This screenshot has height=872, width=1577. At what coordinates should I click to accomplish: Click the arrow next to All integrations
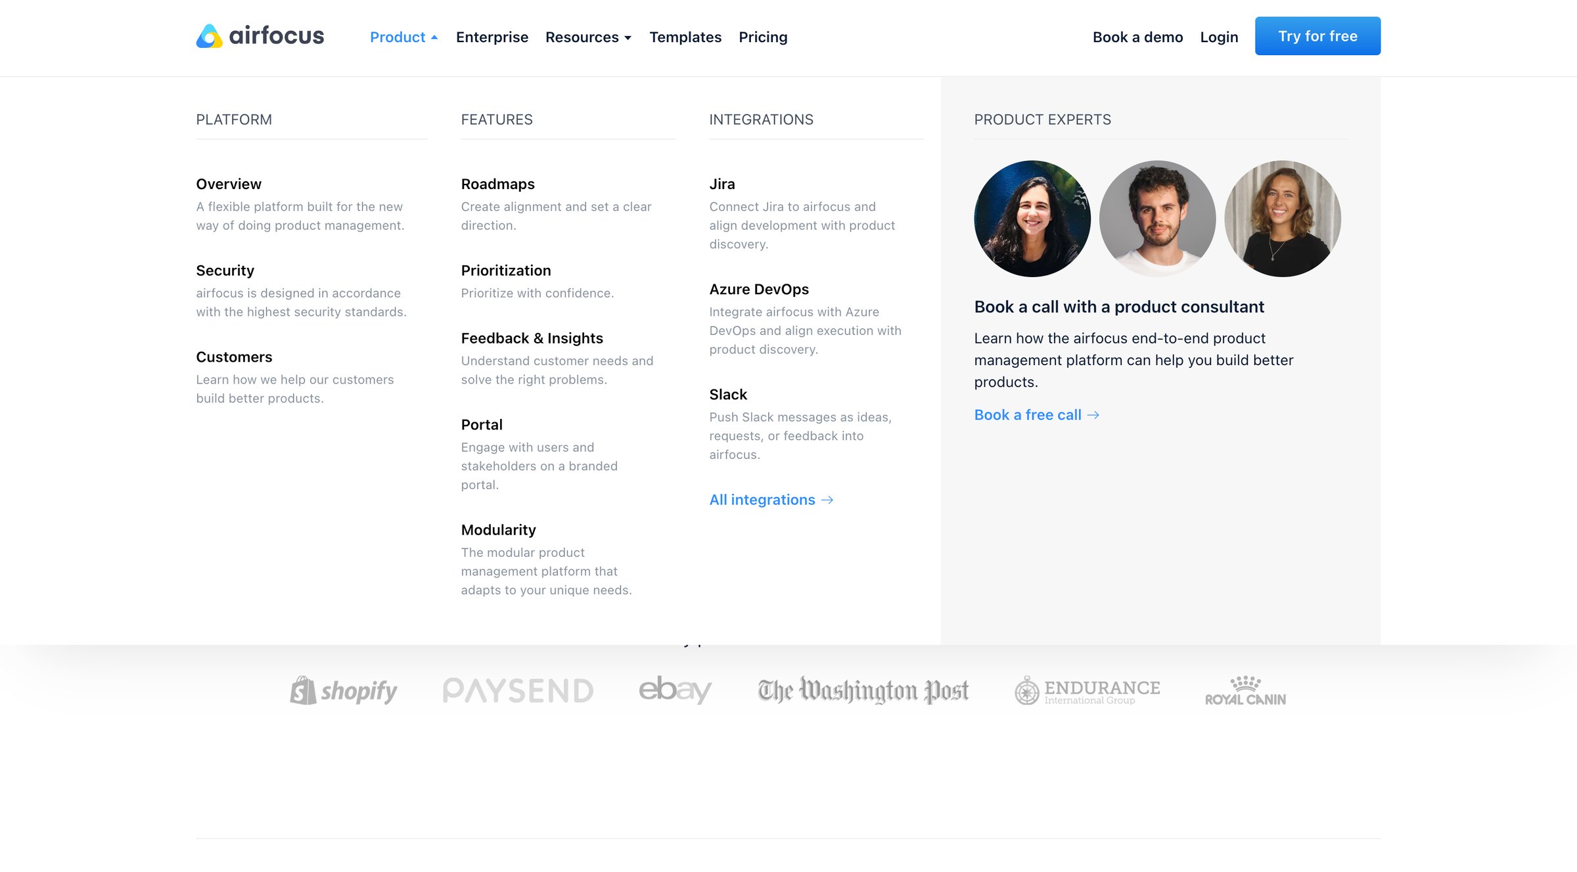coord(827,500)
